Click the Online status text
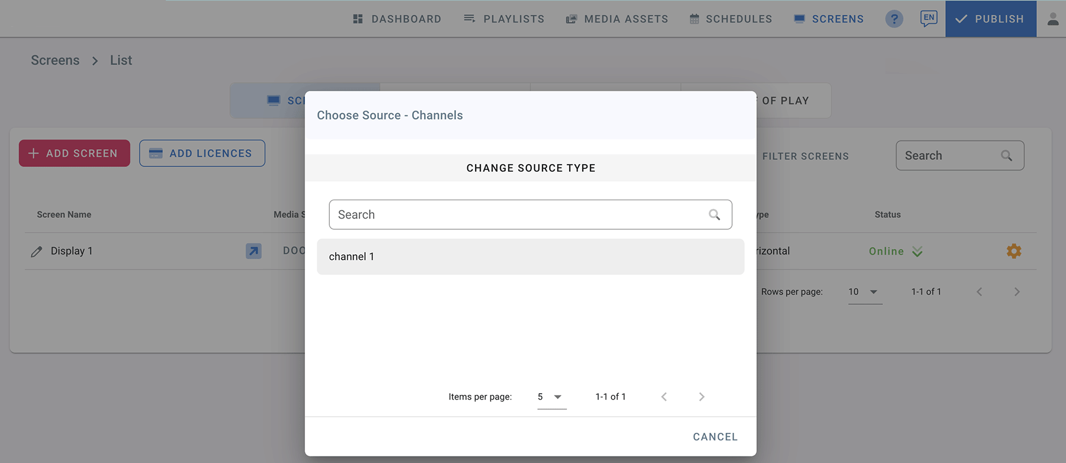This screenshot has height=463, width=1066. pyautogui.click(x=887, y=251)
